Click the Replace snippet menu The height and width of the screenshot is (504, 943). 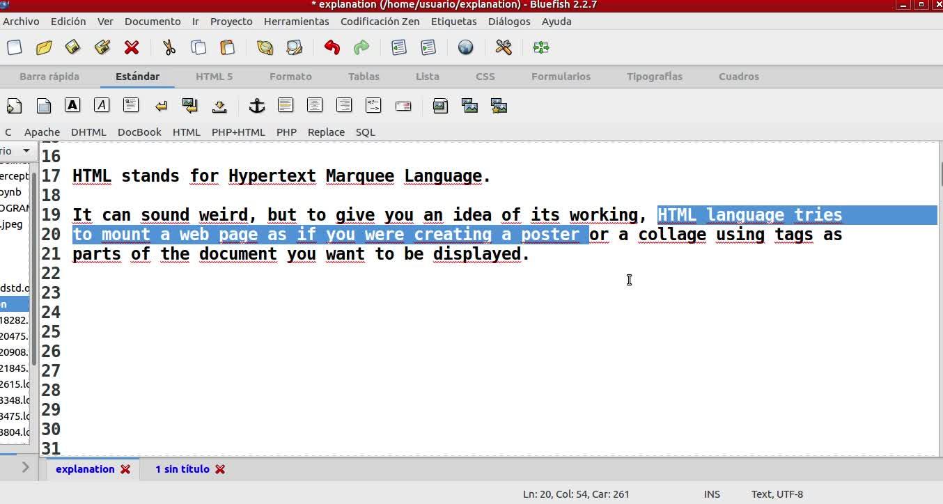(326, 132)
